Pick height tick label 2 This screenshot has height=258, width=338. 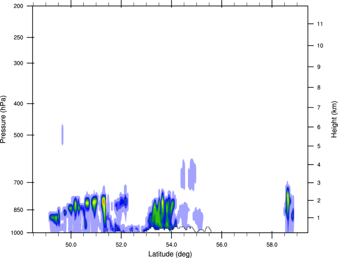coord(319,200)
